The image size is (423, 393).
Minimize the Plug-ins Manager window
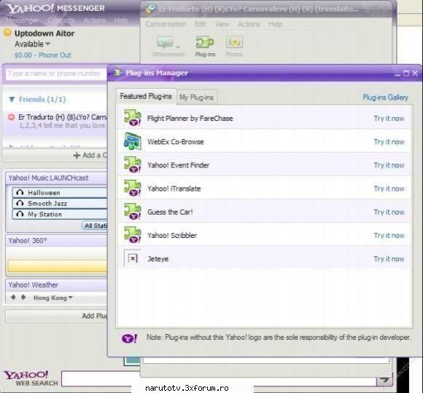(397, 74)
